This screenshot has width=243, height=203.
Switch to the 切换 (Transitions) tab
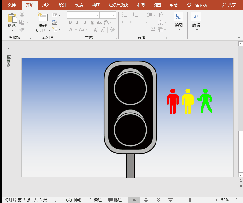coord(79,5)
